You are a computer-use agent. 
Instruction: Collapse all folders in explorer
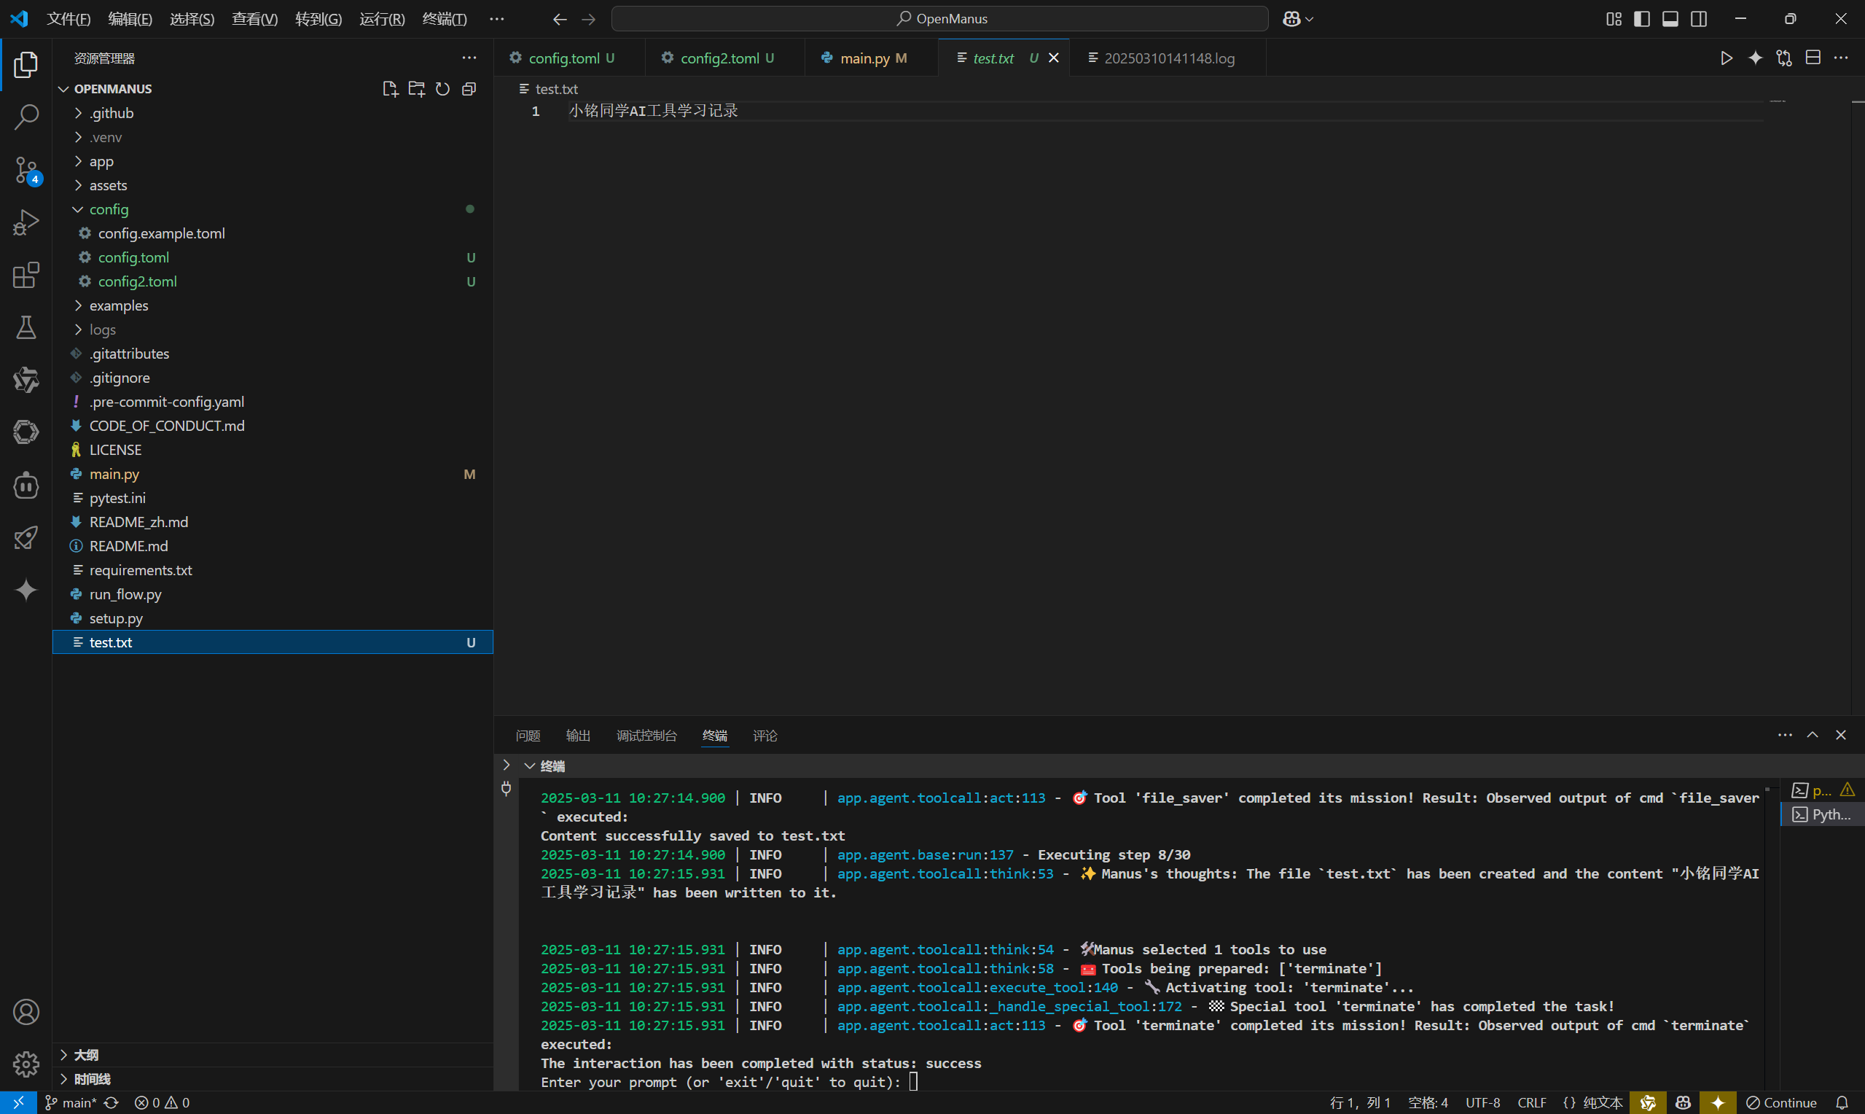coord(469,90)
